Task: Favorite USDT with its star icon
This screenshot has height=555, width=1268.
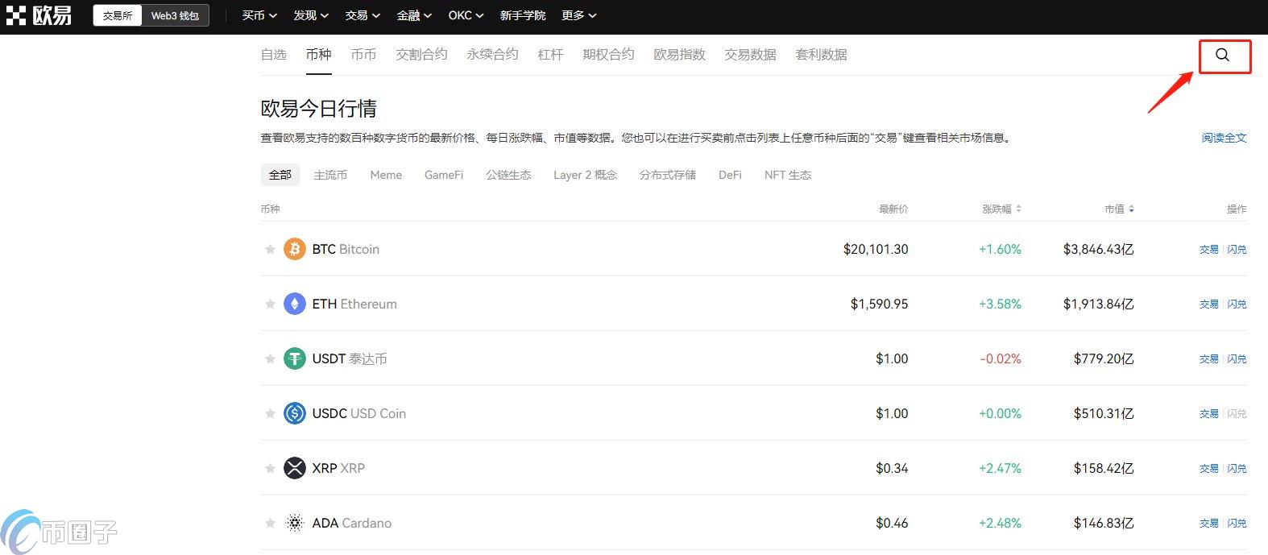Action: click(x=270, y=358)
